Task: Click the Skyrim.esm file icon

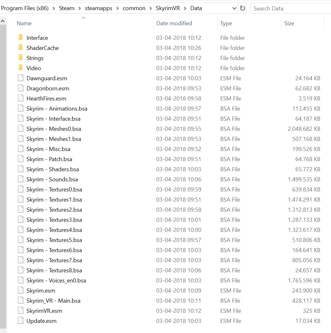Action: [x=21, y=290]
